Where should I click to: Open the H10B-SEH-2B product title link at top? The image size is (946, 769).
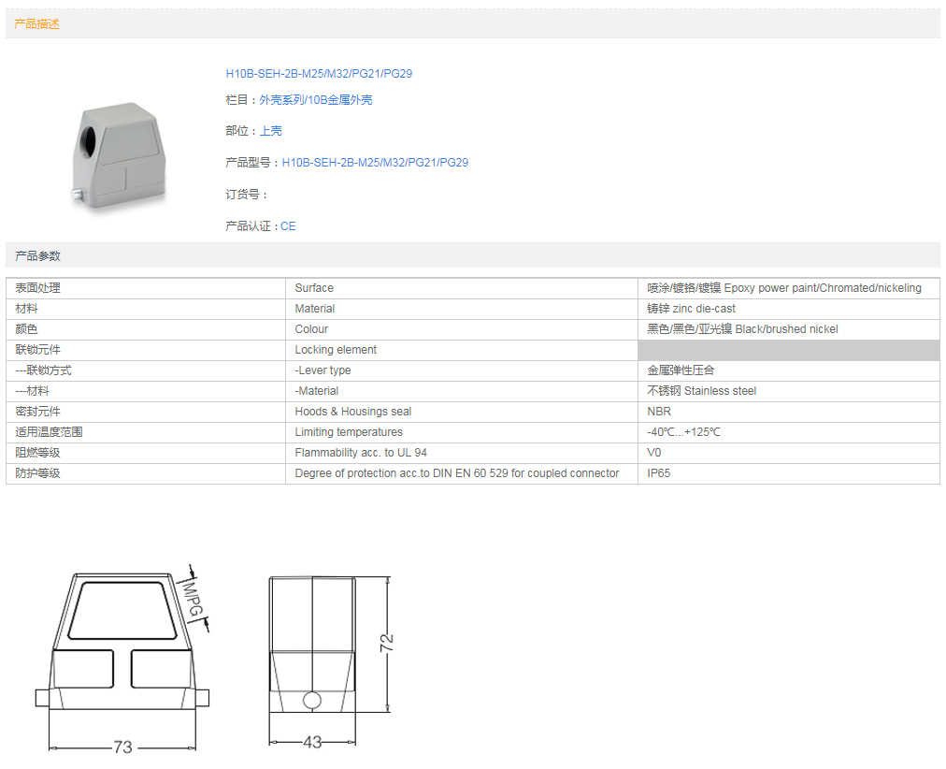tap(318, 73)
